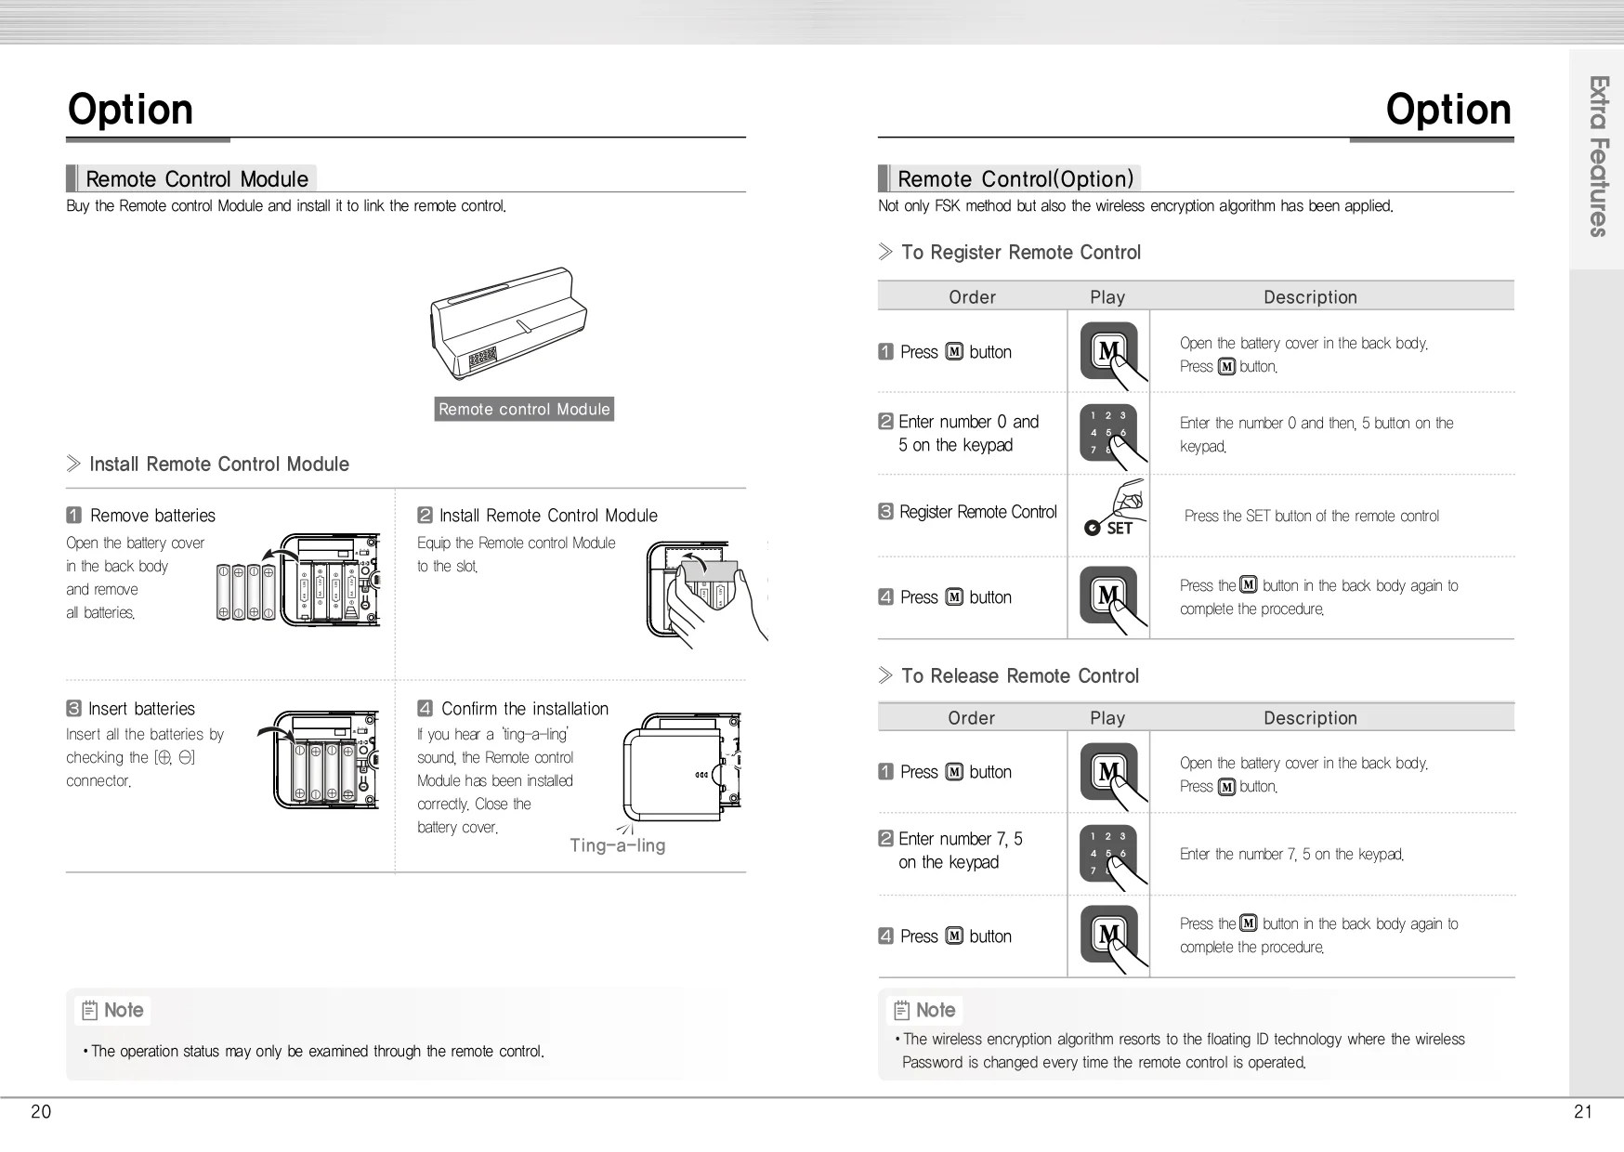Click 'Insert batteries' step title

pyautogui.click(x=141, y=709)
